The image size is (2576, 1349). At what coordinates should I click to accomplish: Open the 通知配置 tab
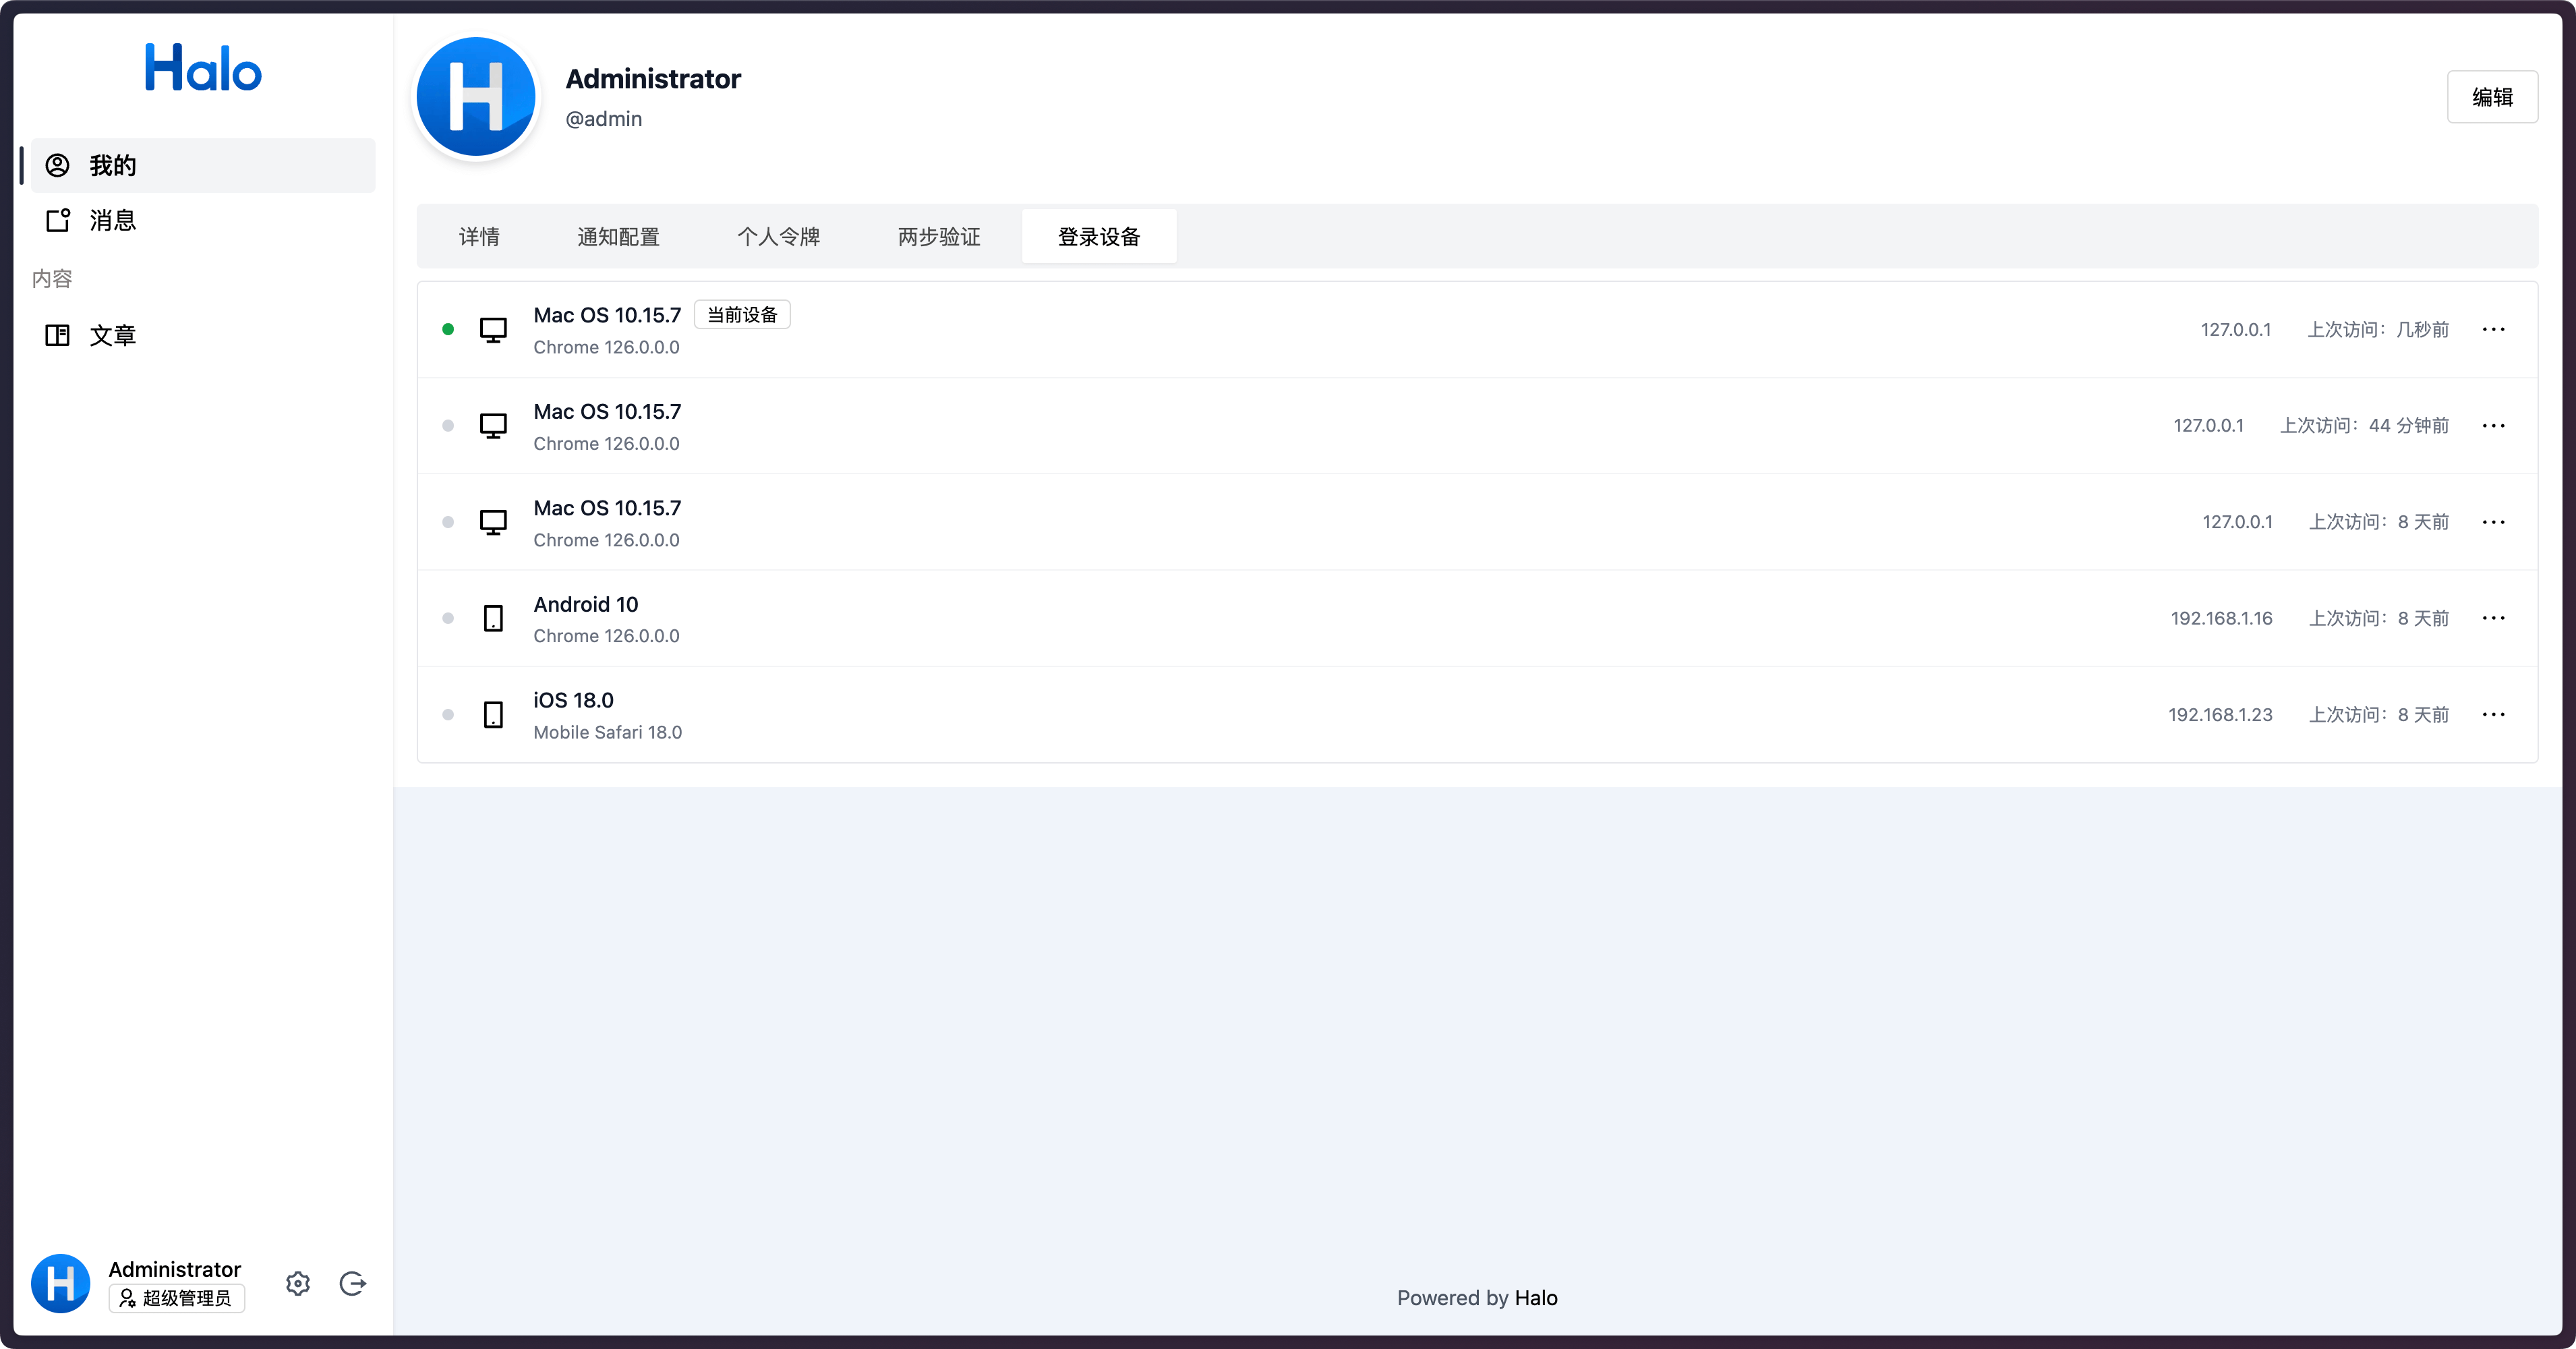pos(618,237)
